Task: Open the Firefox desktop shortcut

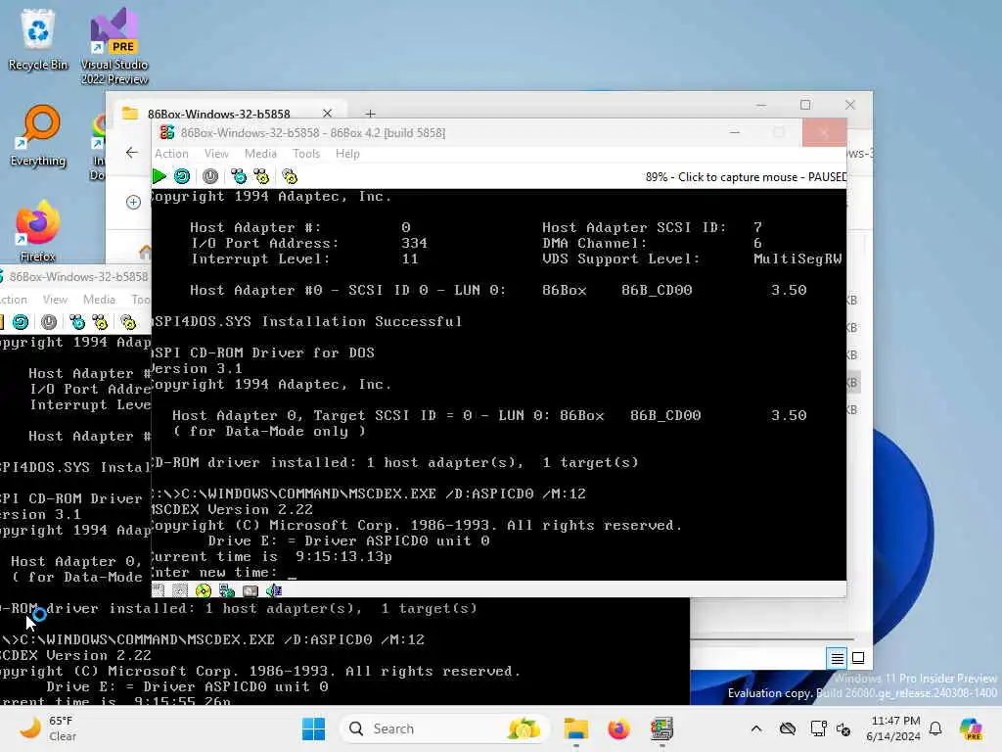Action: tap(38, 231)
